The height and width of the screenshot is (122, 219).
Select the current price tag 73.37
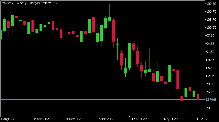(210, 100)
